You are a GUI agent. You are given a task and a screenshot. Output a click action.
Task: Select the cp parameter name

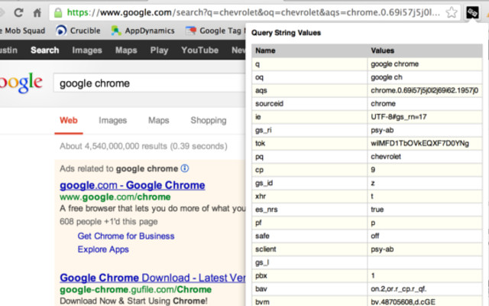[x=259, y=170]
